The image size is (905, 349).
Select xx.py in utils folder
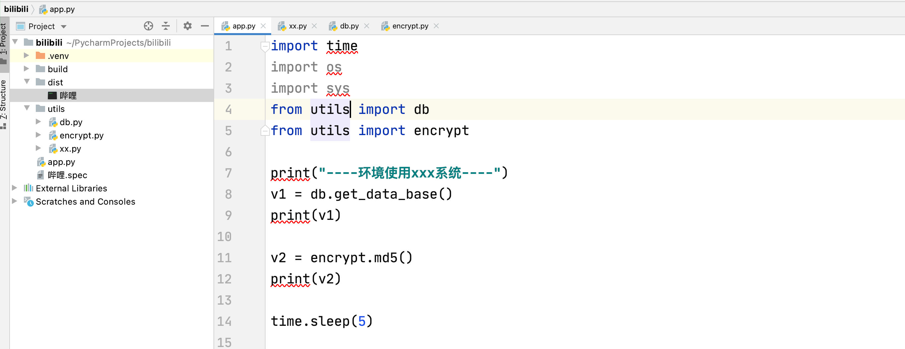pos(112,149)
